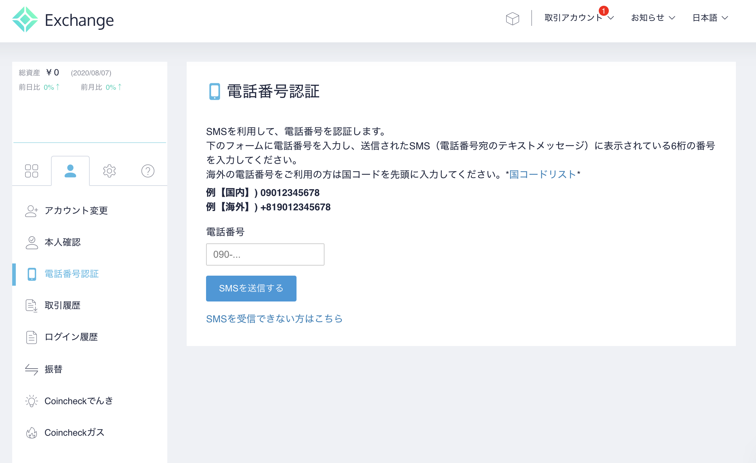The height and width of the screenshot is (463, 756).
Task: Open the dashboard grid tab icon
Action: pyautogui.click(x=32, y=171)
